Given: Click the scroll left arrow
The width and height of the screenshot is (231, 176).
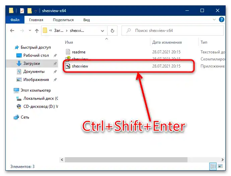Looking at the screenshot, I should 62,160.
